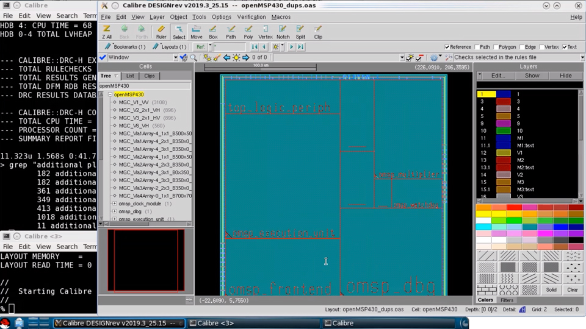Viewport: 586px width, 329px height.
Task: Go to next reference result
Action: click(292, 47)
